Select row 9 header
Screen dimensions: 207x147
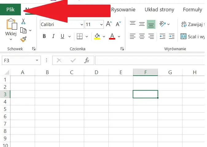point(5,138)
